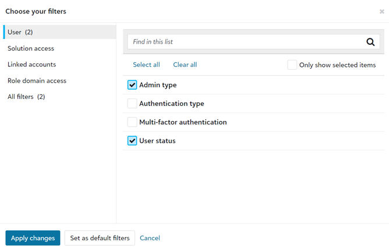Focus the Find in this list field
This screenshot has height=249, width=389.
[x=245, y=42]
